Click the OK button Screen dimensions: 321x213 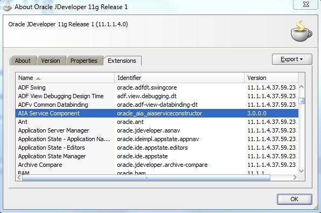pos(295,199)
